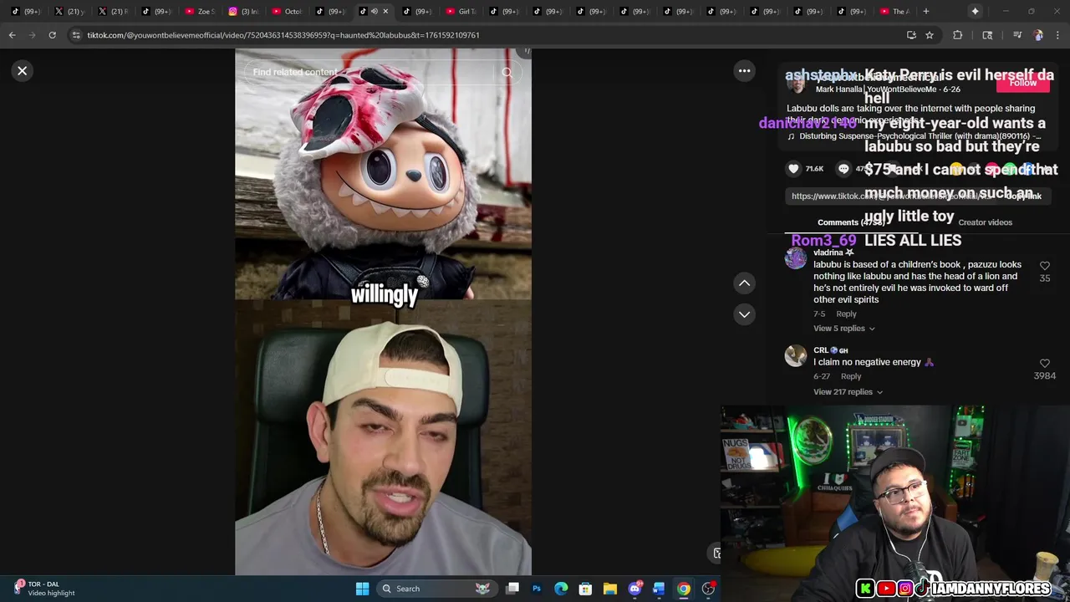The width and height of the screenshot is (1070, 602).
Task: Expand View 5 replies under vladrina
Action: 843,329
